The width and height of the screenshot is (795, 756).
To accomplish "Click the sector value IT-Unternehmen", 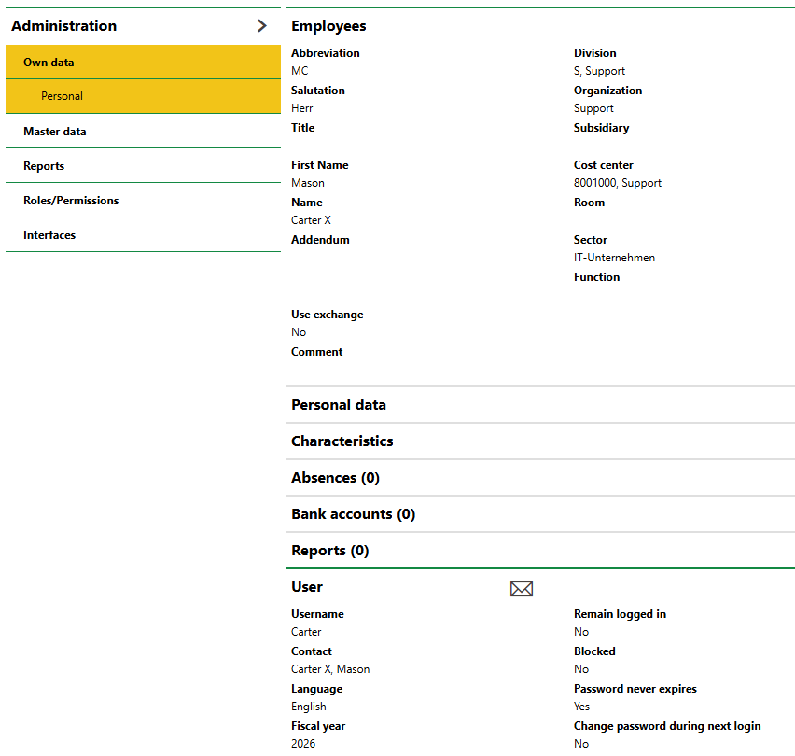I will (614, 258).
